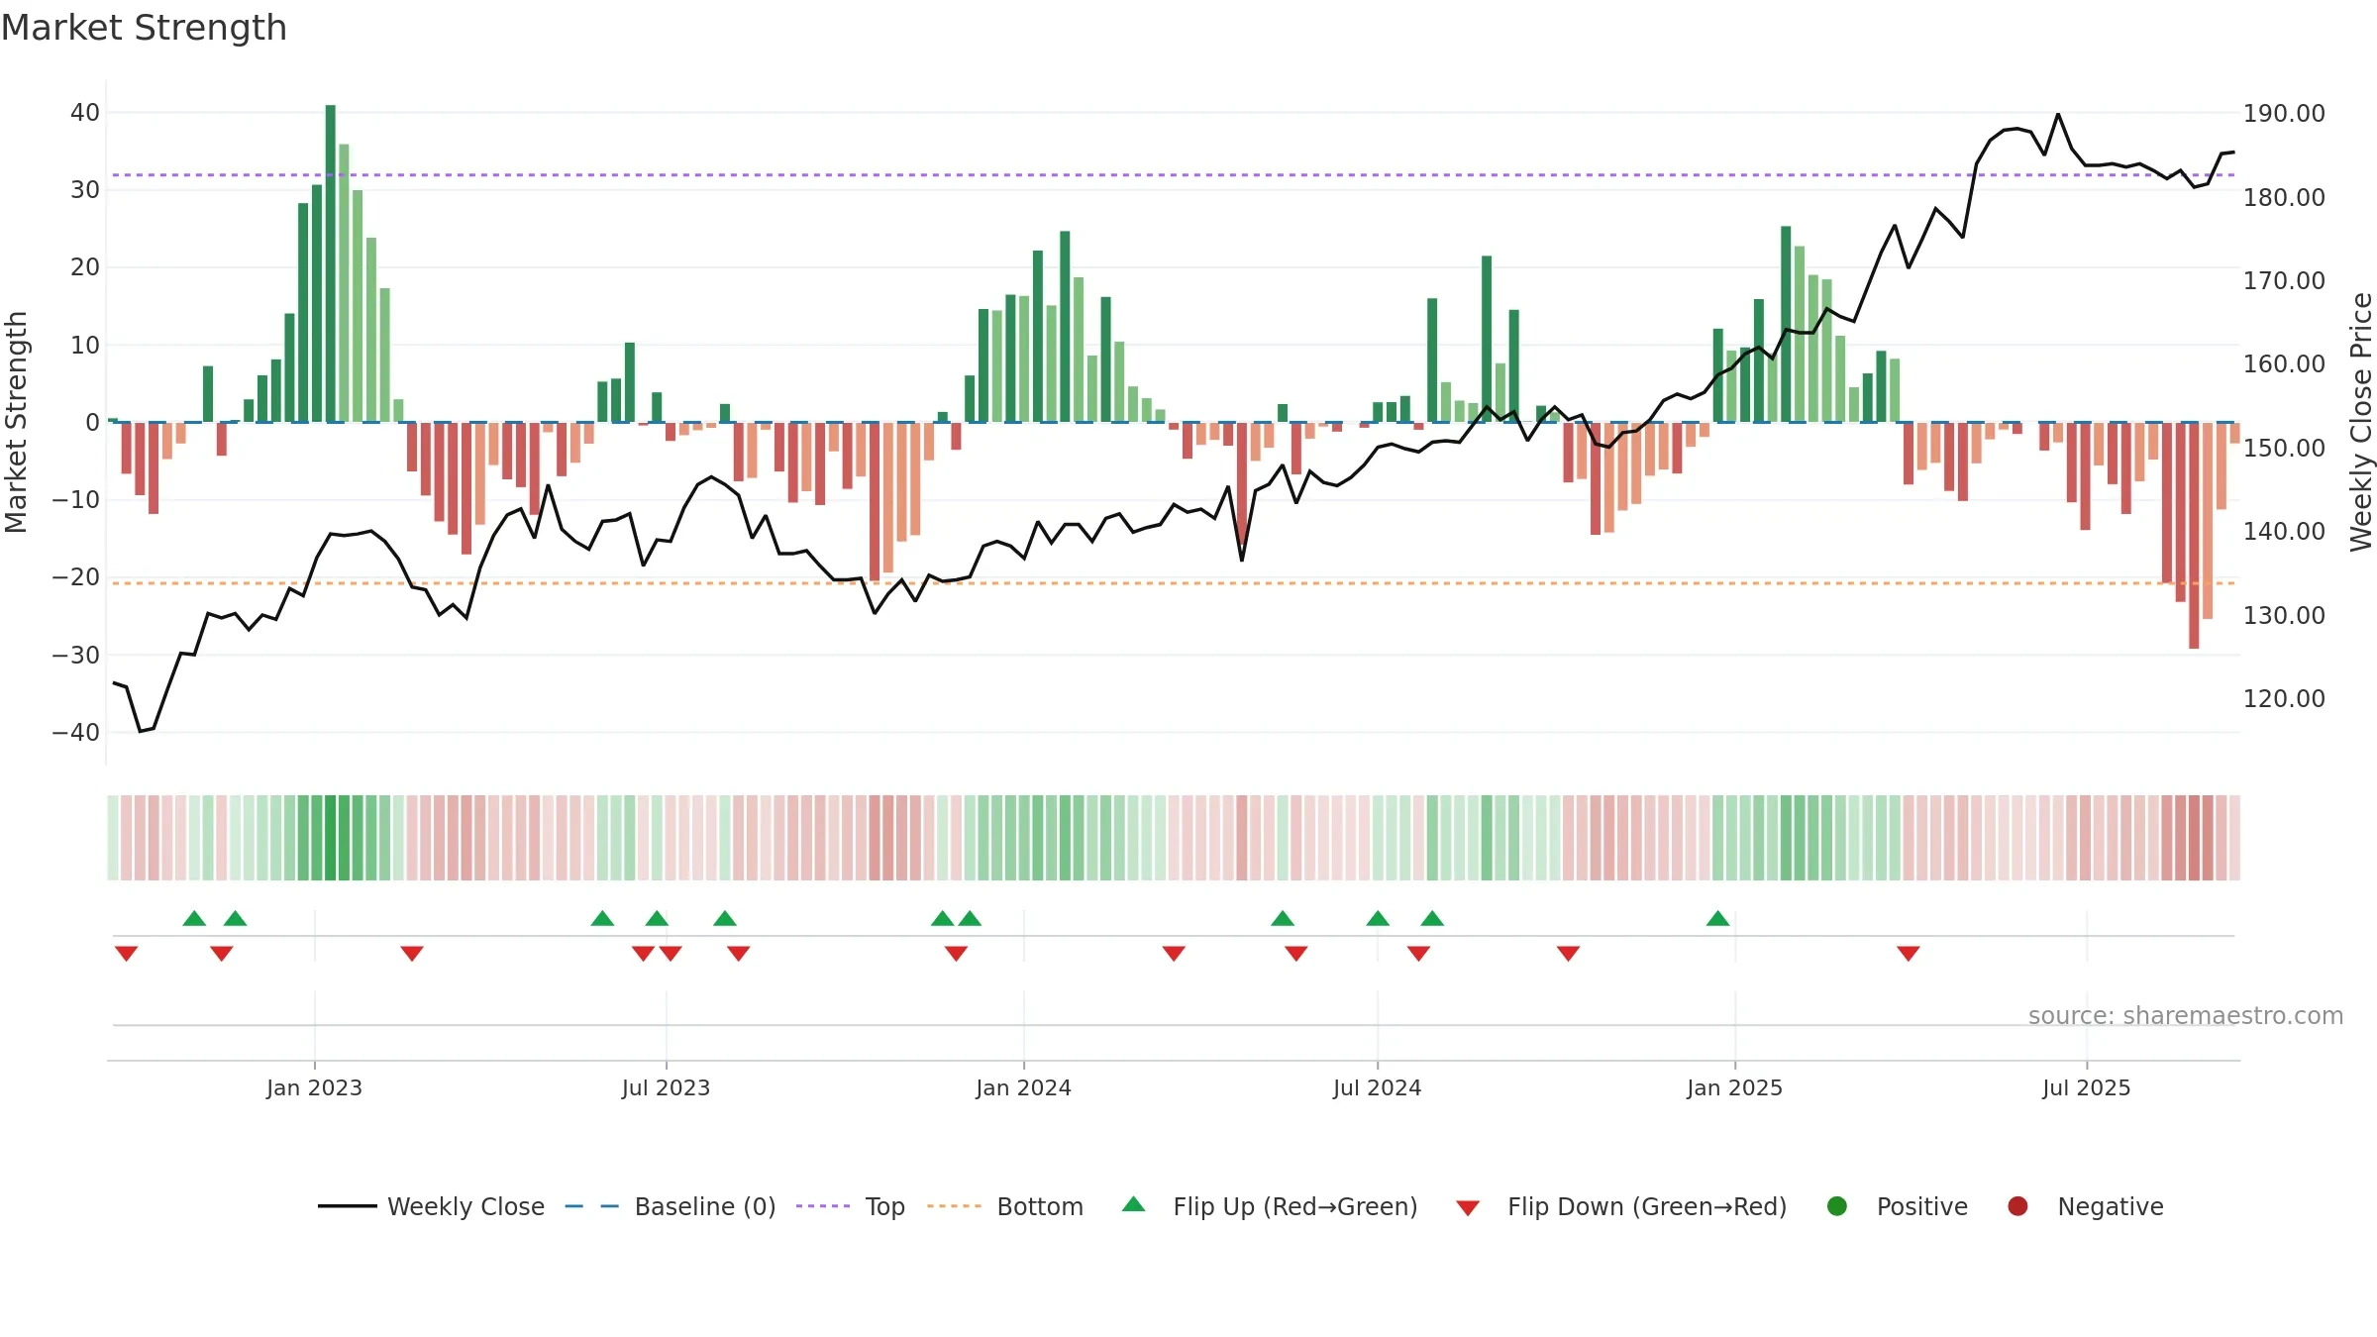Image resolution: width=2377 pixels, height=1337 pixels.
Task: Toggle Flip Down (Green→Red) legend entry
Action: (1621, 1206)
